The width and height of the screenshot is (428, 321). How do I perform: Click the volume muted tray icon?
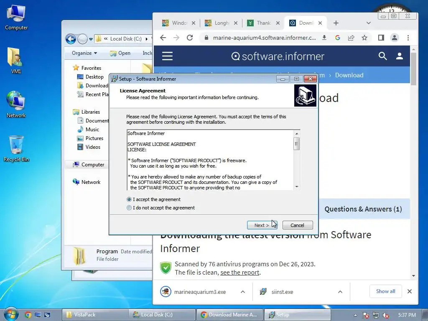tap(386, 315)
